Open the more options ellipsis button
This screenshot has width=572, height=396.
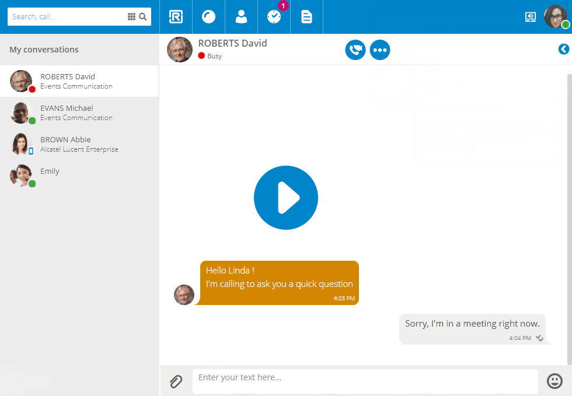tap(380, 50)
